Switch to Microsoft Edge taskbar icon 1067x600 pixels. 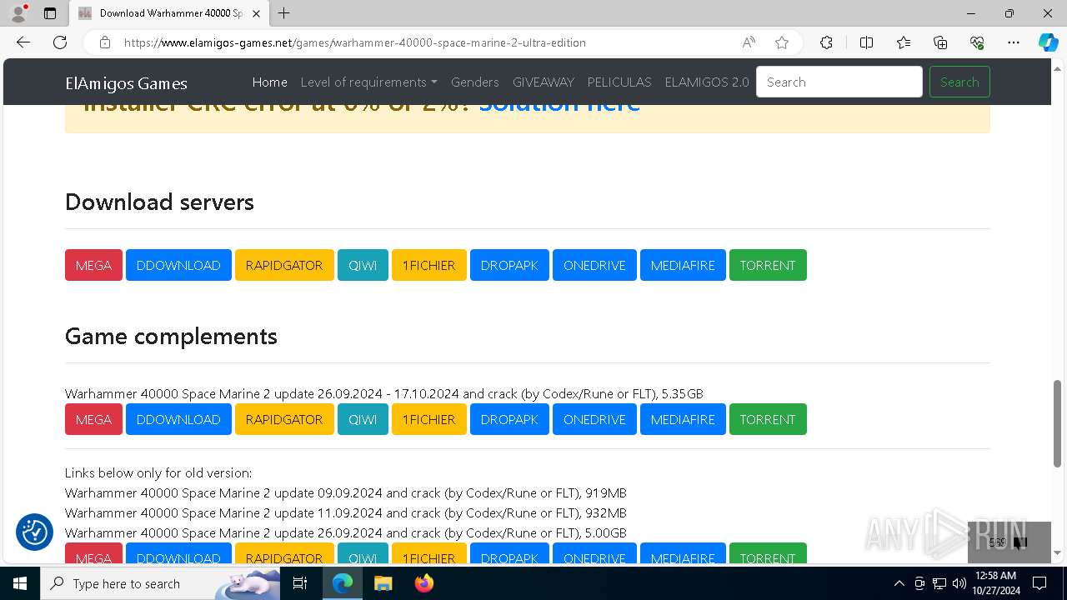[x=343, y=583]
